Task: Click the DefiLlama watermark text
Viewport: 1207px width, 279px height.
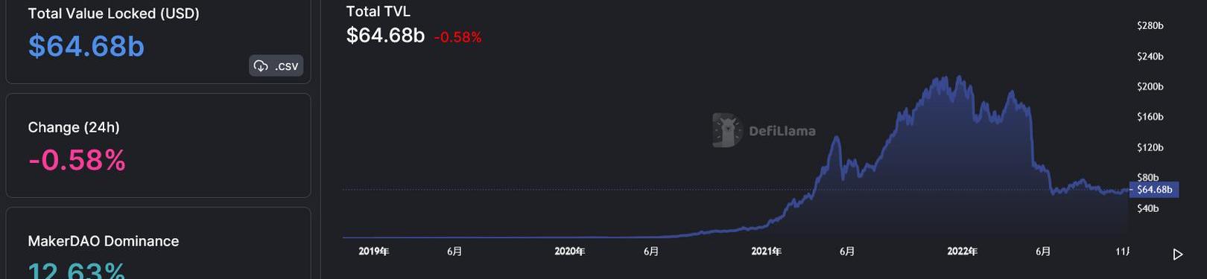Action: click(782, 131)
